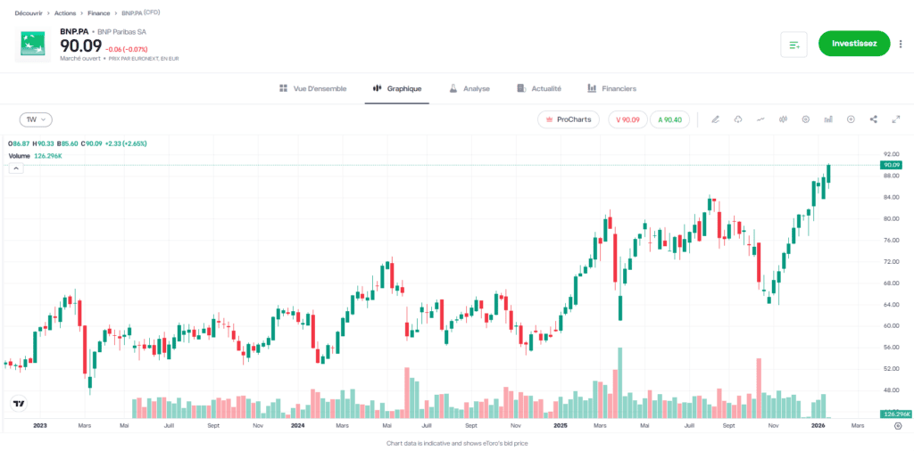914x451 pixels.
Task: Share the chart via share icon
Action: pyautogui.click(x=873, y=119)
